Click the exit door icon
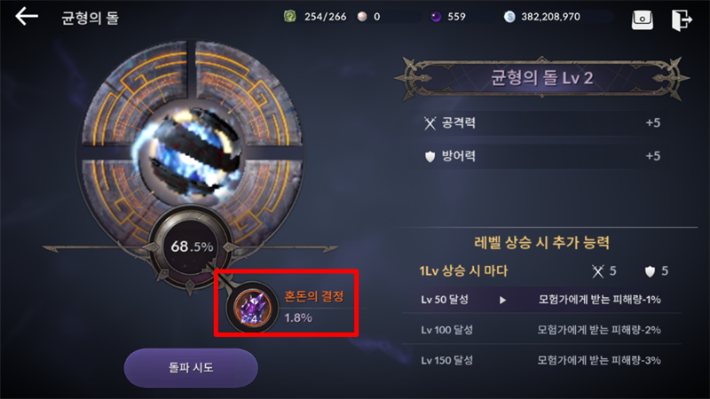 682,20
